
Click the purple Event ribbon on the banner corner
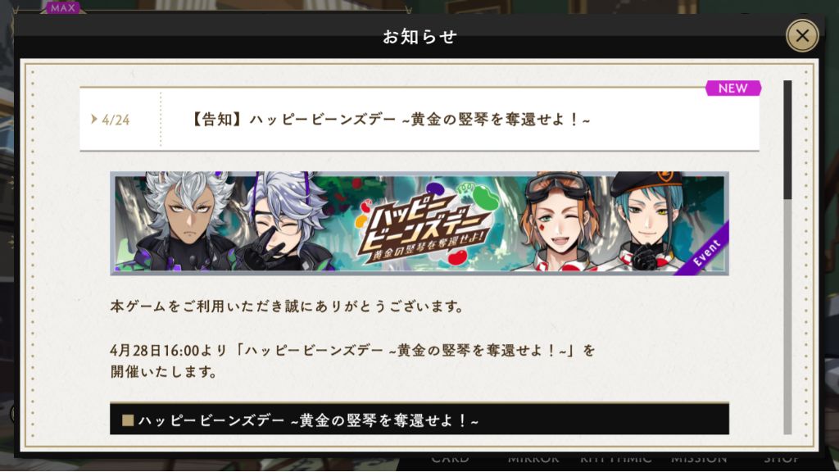point(705,251)
